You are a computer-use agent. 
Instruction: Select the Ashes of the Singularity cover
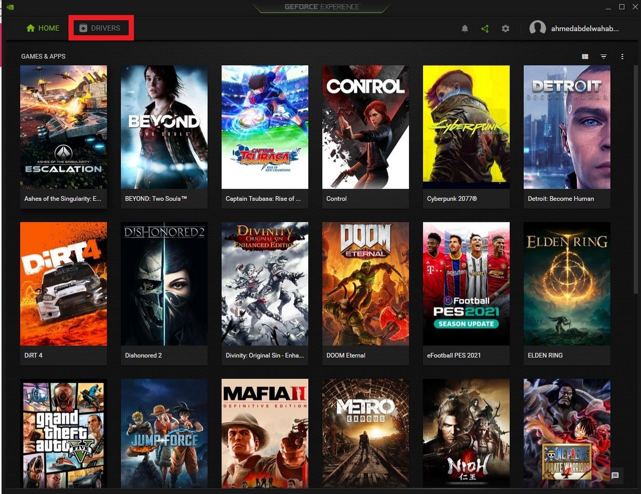coord(64,127)
